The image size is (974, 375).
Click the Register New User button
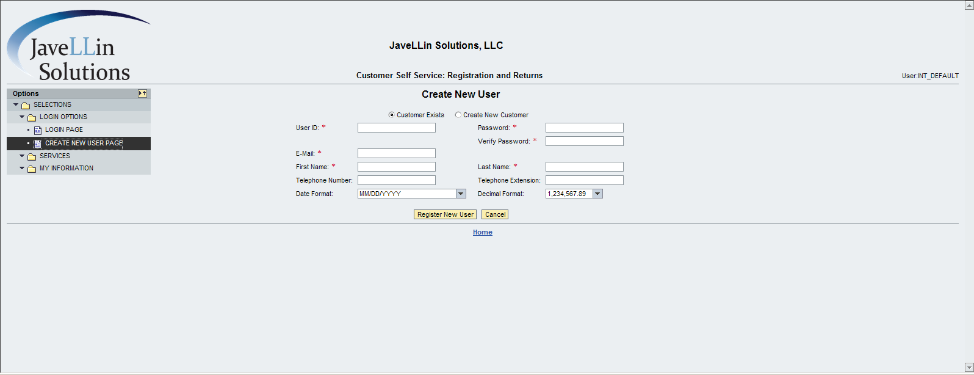(x=446, y=214)
